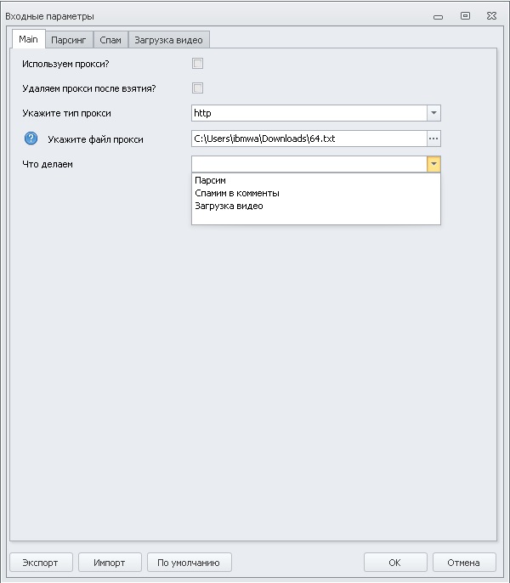Switch to the "Парсинг" tab

68,40
